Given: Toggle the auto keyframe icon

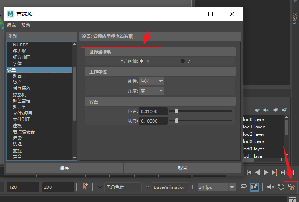Looking at the screenshot, I should click(281, 187).
